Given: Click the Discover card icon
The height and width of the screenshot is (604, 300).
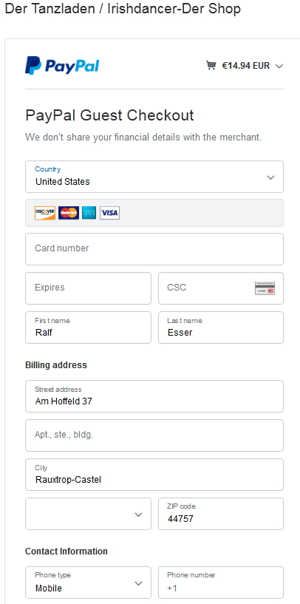Looking at the screenshot, I should pyautogui.click(x=45, y=213).
